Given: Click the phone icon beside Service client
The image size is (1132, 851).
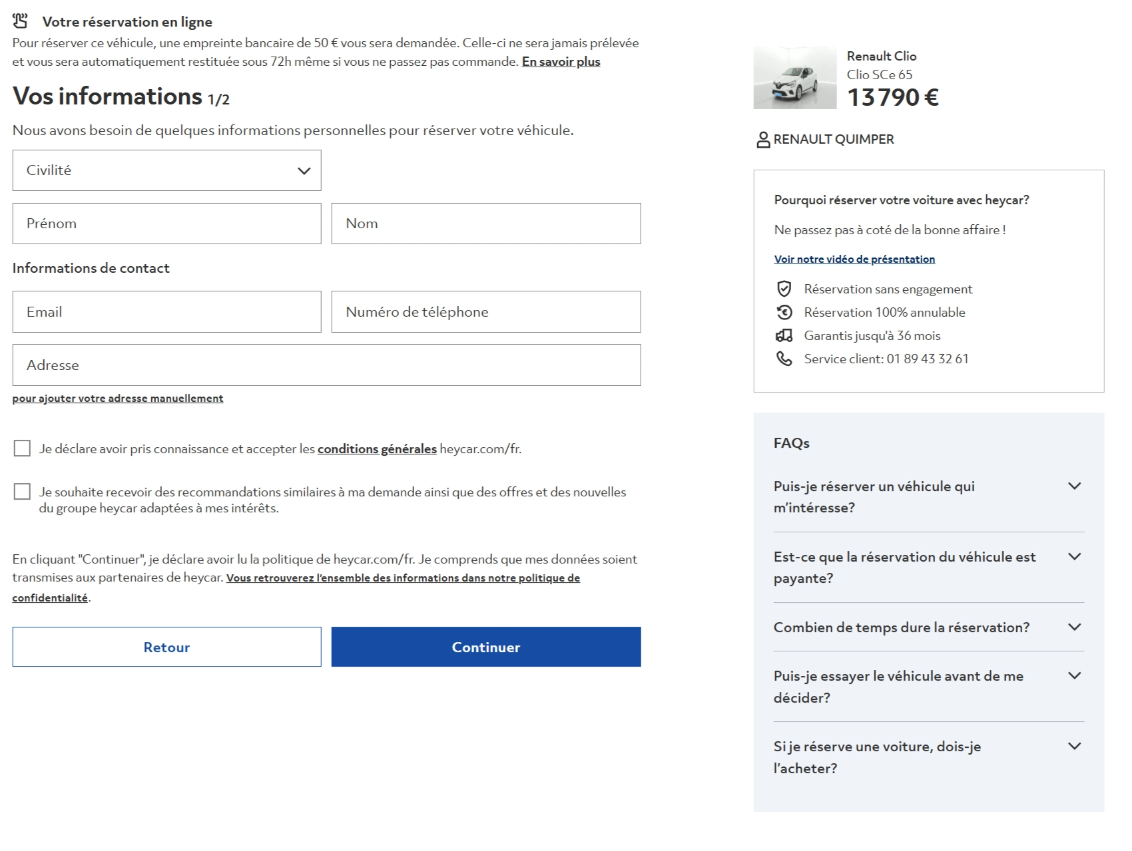Looking at the screenshot, I should pos(784,359).
